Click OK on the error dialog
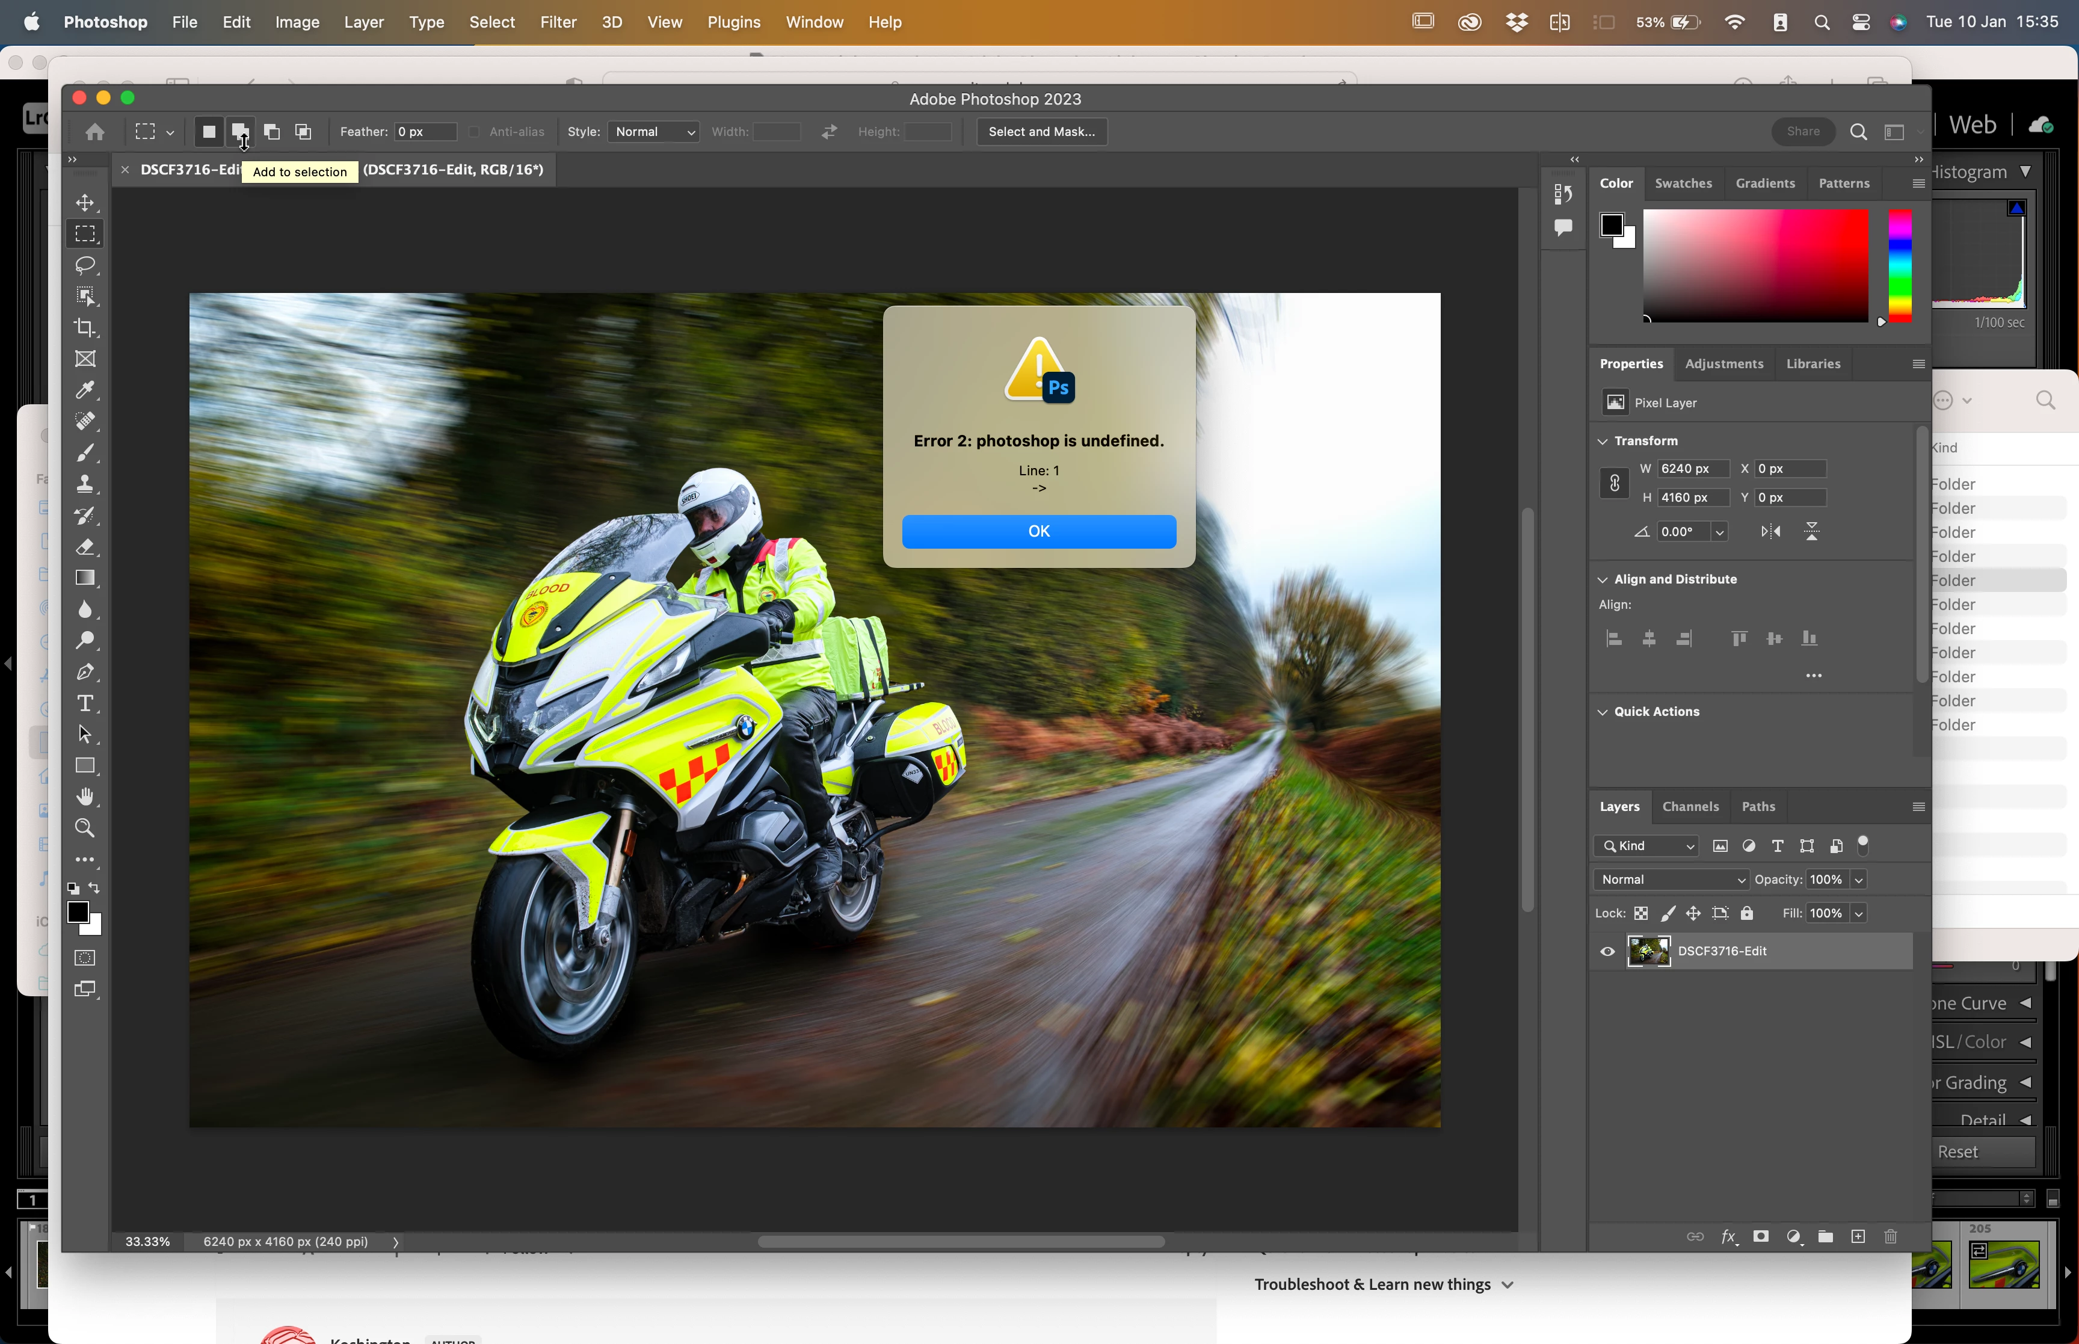This screenshot has width=2079, height=1344. tap(1038, 531)
